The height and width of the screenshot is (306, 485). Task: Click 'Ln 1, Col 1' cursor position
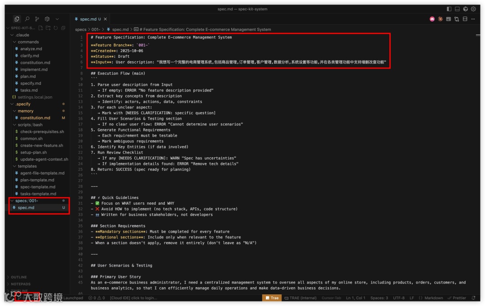pos(356,298)
